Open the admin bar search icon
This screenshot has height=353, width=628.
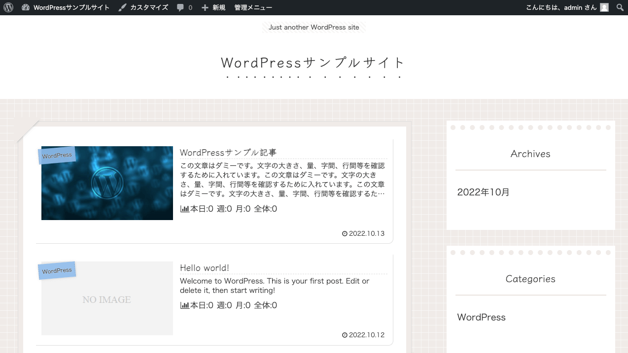620,7
